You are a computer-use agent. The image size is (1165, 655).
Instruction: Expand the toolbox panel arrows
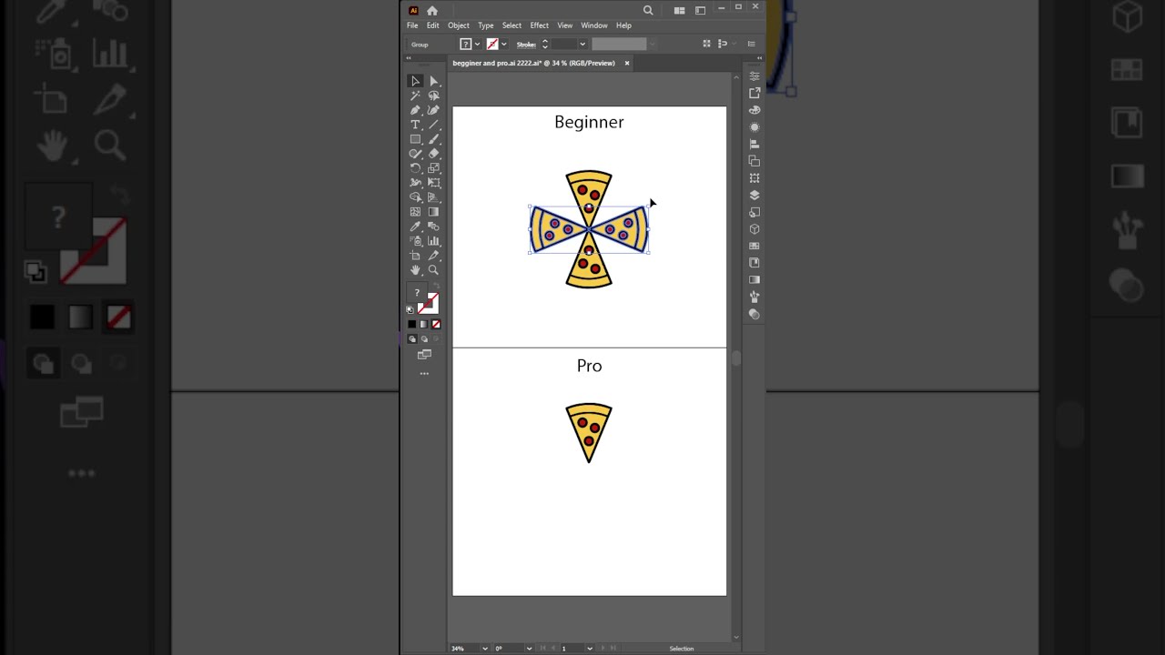click(409, 58)
